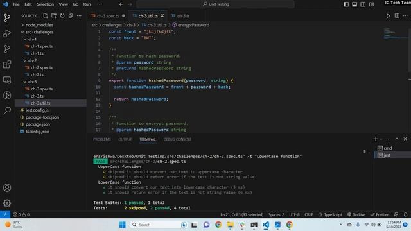
Task: Open the Remote Explorer view
Action: pyautogui.click(x=7, y=80)
